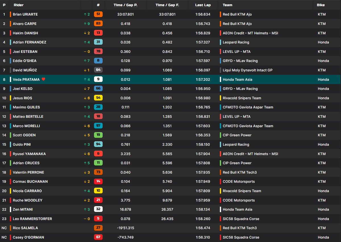Click the Red Bull KTM Tech3 team for Valentin PERRONE

[x=240, y=172]
